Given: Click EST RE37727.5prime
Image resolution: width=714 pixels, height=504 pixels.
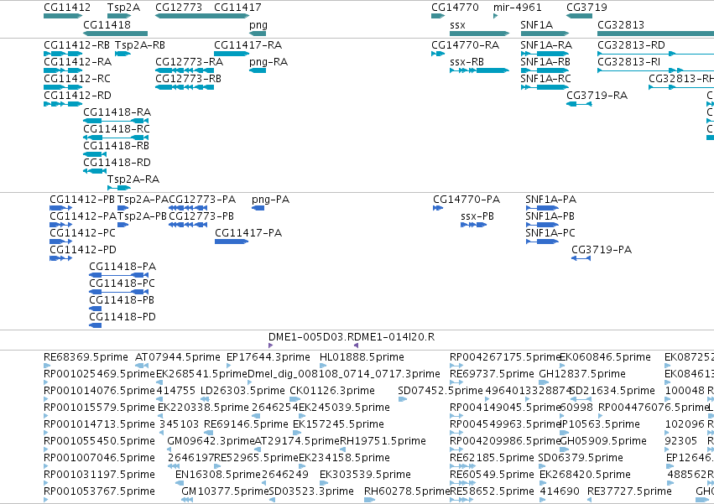Looking at the screenshot, I should [590, 500].
